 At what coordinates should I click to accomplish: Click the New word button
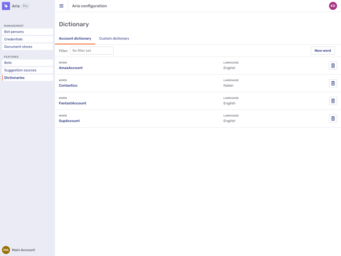click(323, 51)
